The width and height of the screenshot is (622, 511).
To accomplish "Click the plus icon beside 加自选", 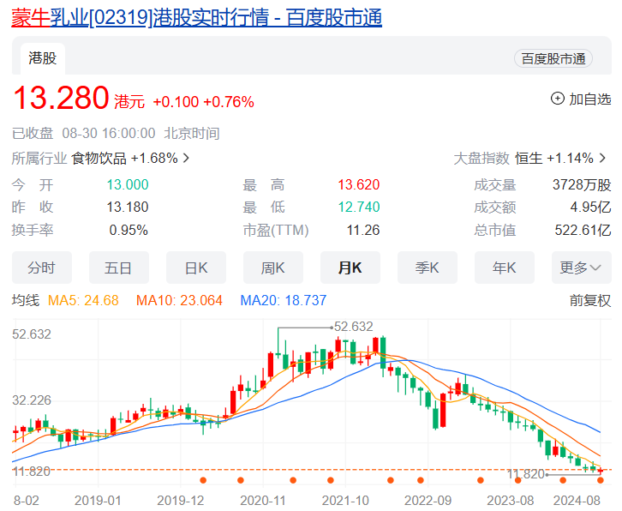I will click(558, 99).
